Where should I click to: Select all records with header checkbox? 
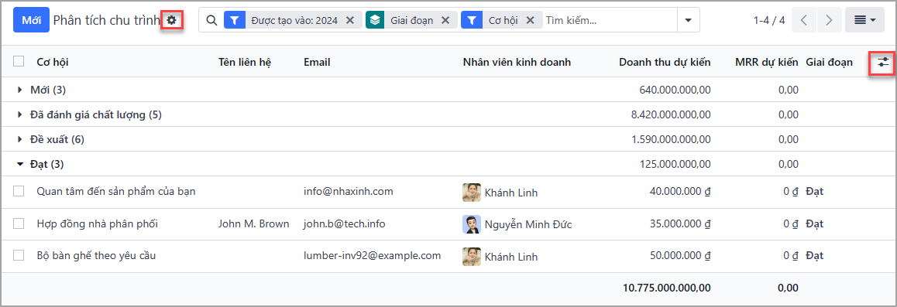tap(19, 62)
